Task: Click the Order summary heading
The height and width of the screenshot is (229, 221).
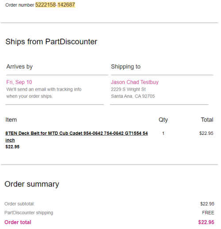Action: coord(32,184)
